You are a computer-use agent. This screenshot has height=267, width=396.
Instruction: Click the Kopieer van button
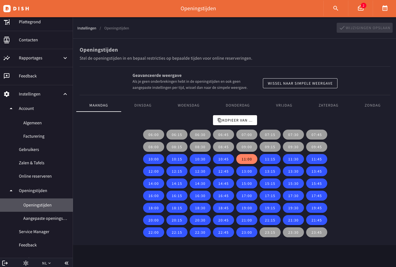pos(235,120)
